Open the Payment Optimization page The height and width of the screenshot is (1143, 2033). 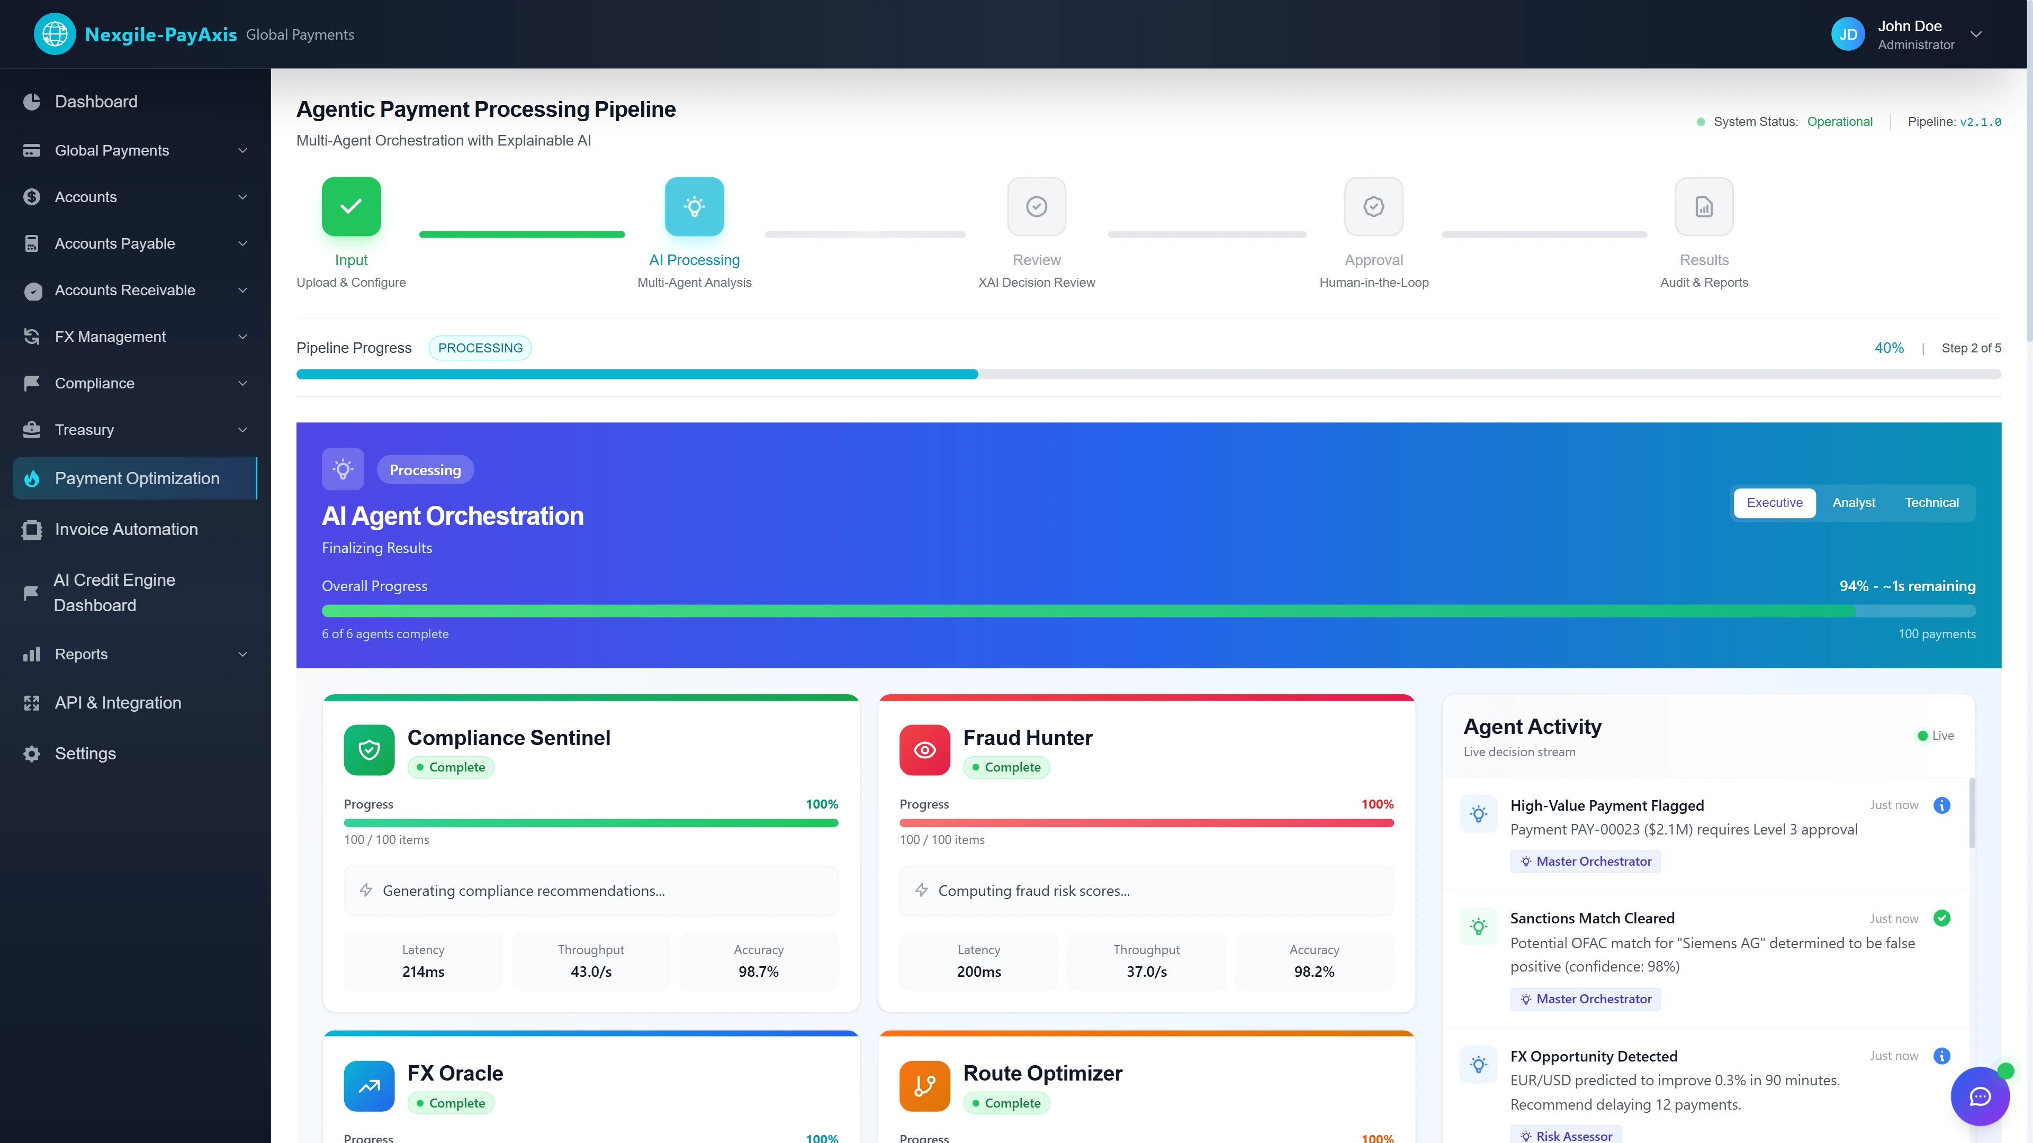pos(137,478)
